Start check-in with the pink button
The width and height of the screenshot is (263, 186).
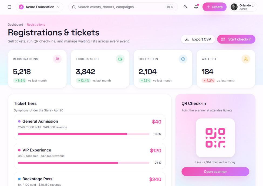(236, 39)
